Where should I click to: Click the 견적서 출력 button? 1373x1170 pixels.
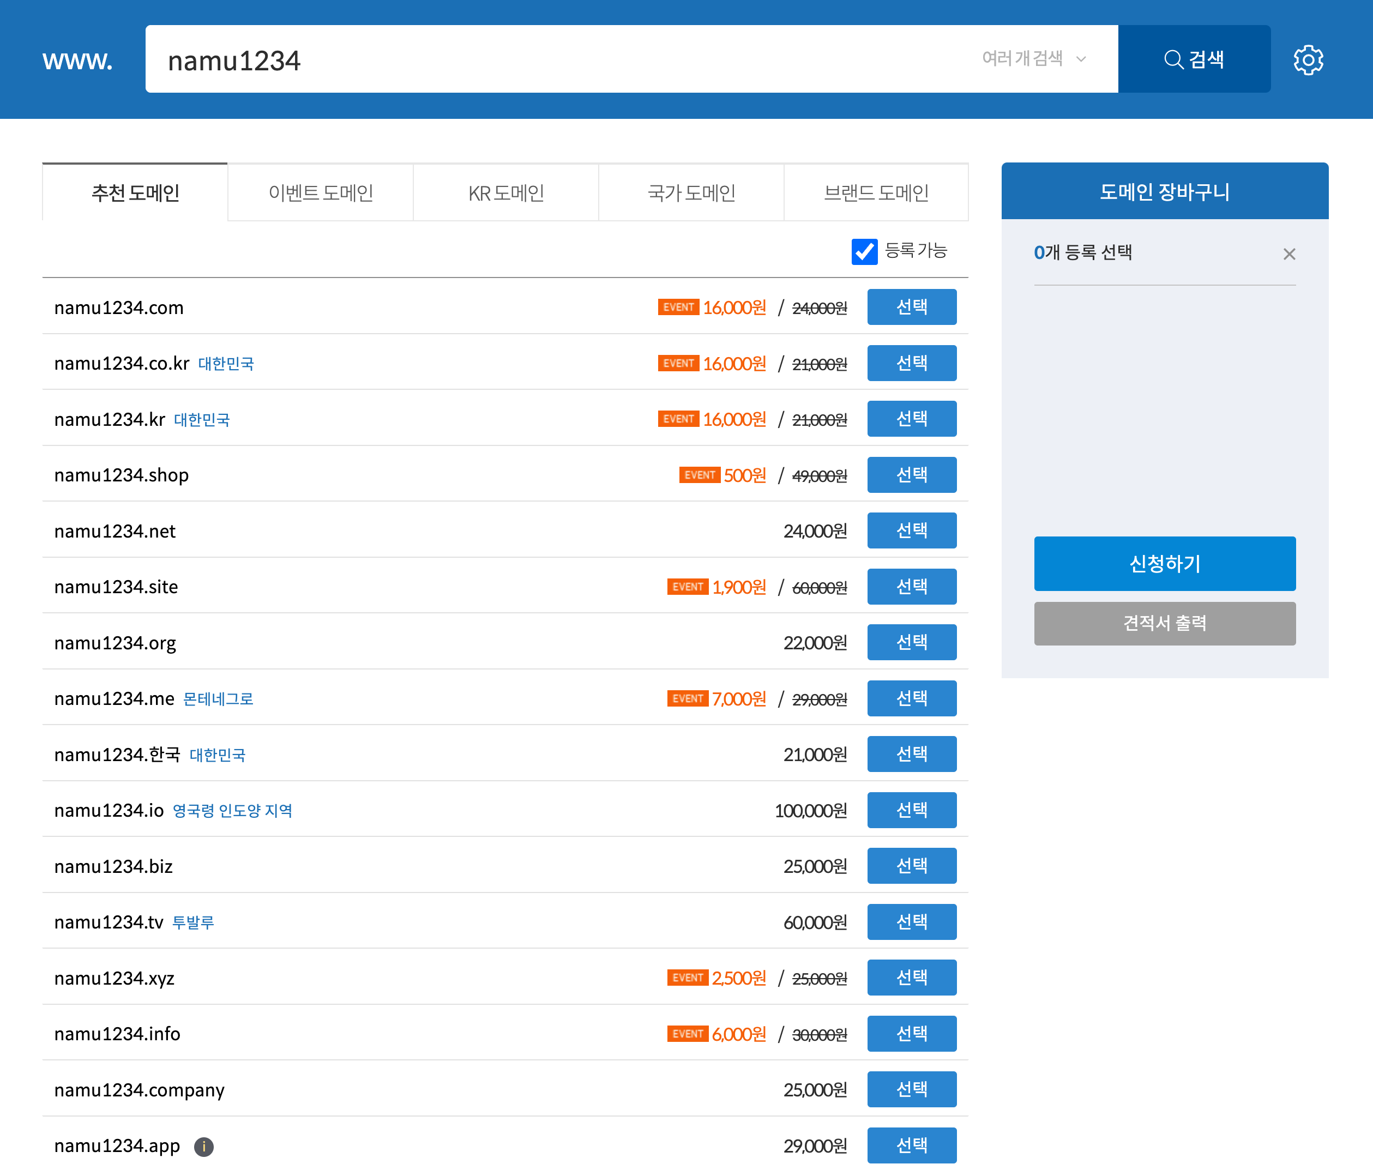coord(1164,623)
